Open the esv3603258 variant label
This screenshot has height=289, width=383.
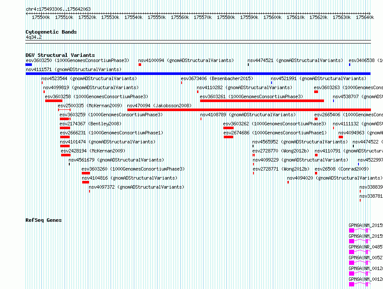(x=96, y=96)
